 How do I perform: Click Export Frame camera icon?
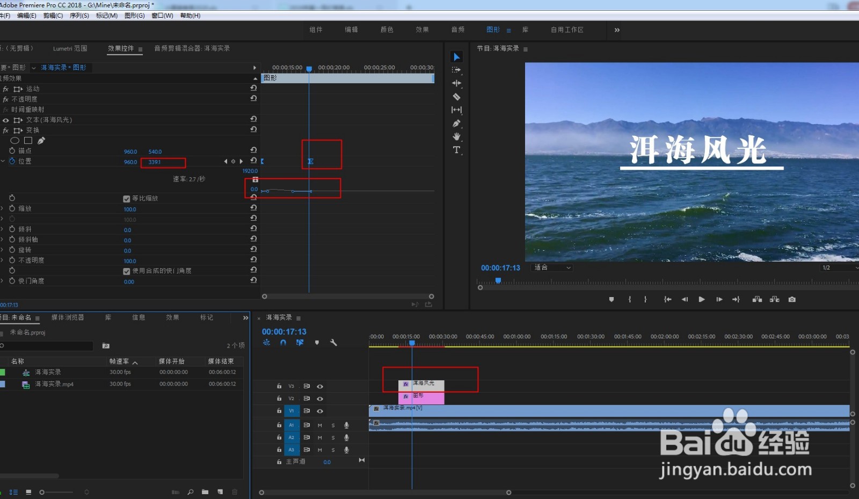click(792, 299)
